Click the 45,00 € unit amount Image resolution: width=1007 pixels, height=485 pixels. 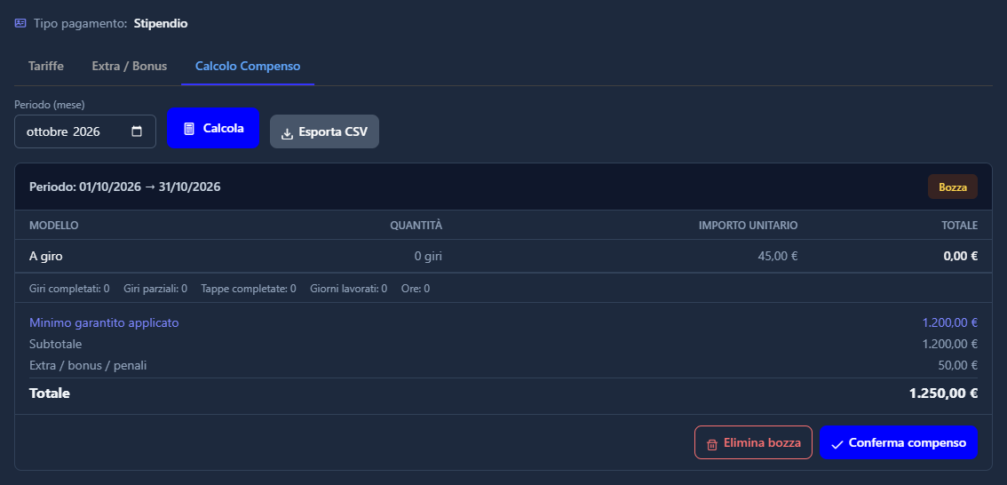pos(778,257)
